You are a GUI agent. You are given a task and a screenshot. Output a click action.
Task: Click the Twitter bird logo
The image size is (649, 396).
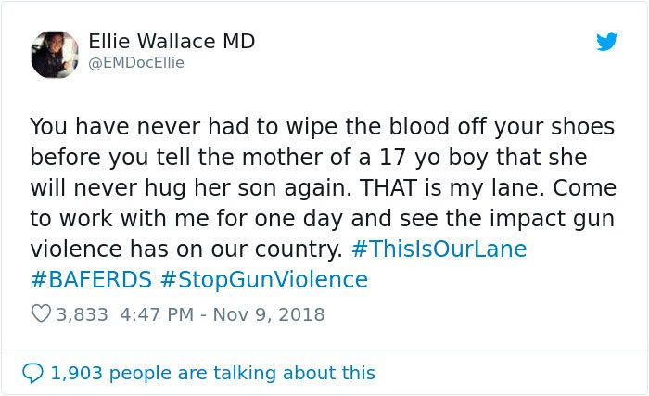coord(606,42)
